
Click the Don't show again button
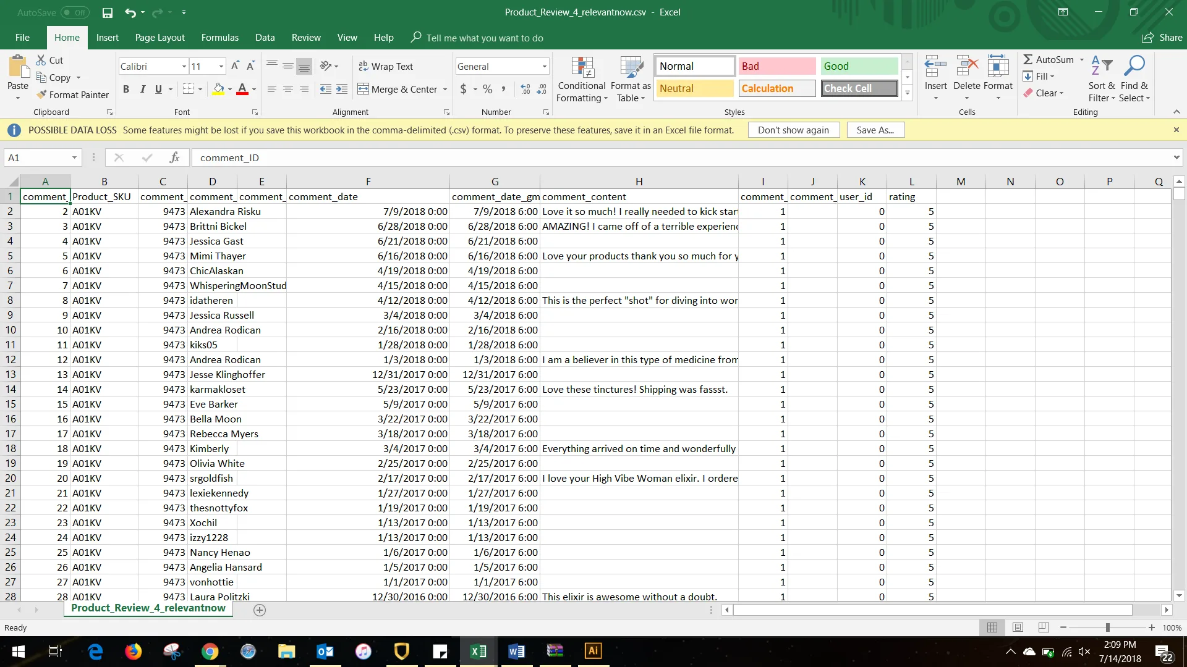[x=793, y=130]
